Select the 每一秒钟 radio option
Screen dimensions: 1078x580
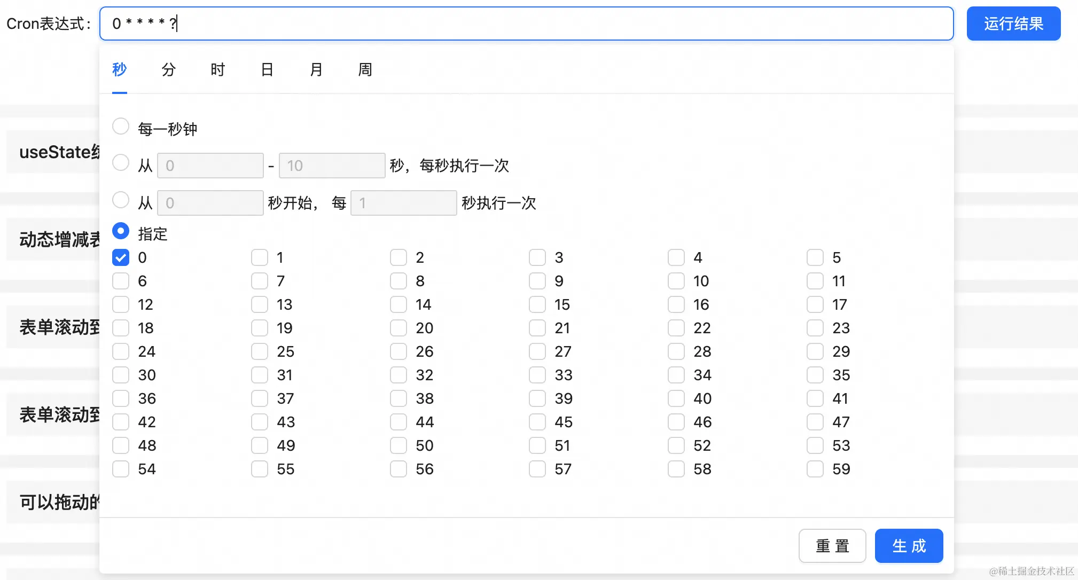coord(121,127)
